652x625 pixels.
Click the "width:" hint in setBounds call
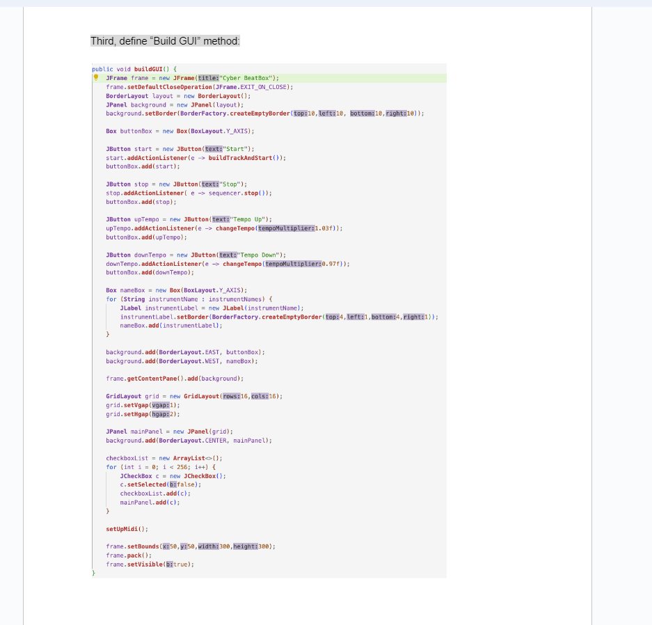tap(208, 546)
